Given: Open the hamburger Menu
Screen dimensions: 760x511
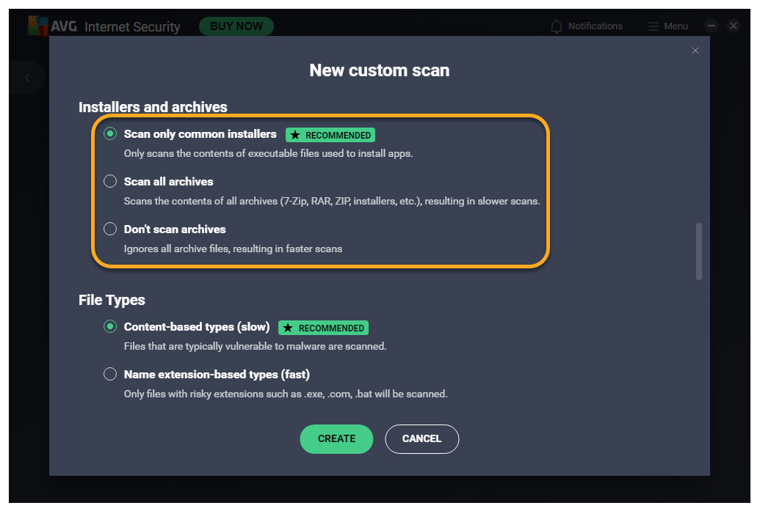Looking at the screenshot, I should [654, 26].
